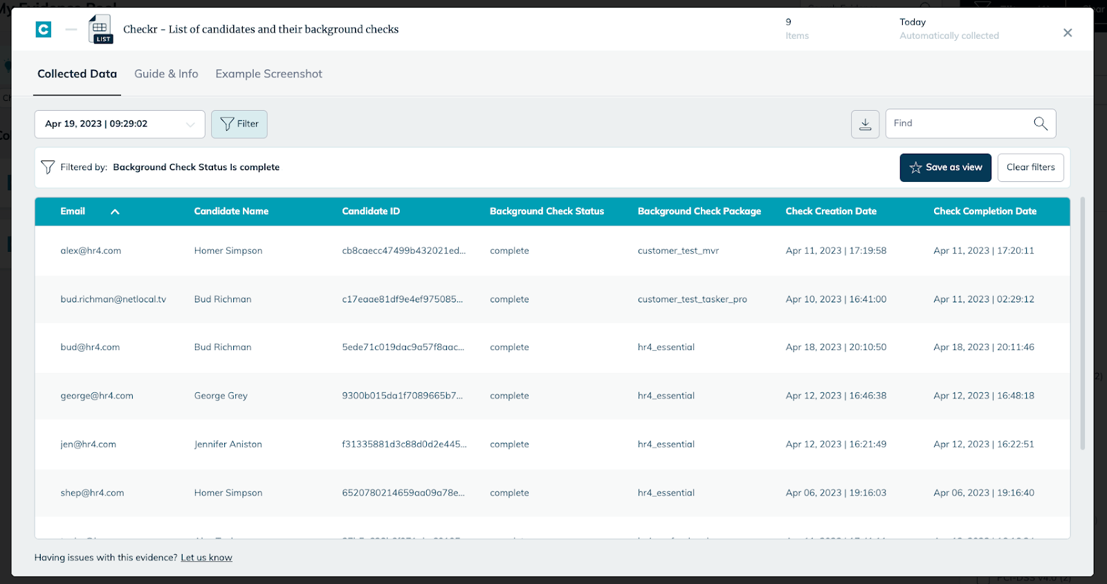
Task: Click candidate ID c17eaae81df9e4ef975085...
Action: (x=403, y=299)
